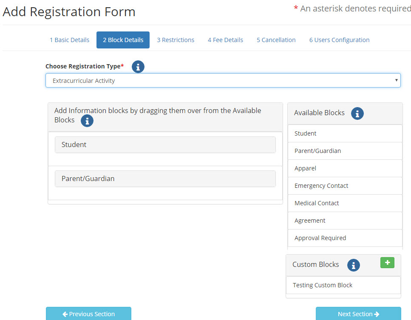411x320 pixels.
Task: Click the Next Section button
Action: click(x=358, y=314)
